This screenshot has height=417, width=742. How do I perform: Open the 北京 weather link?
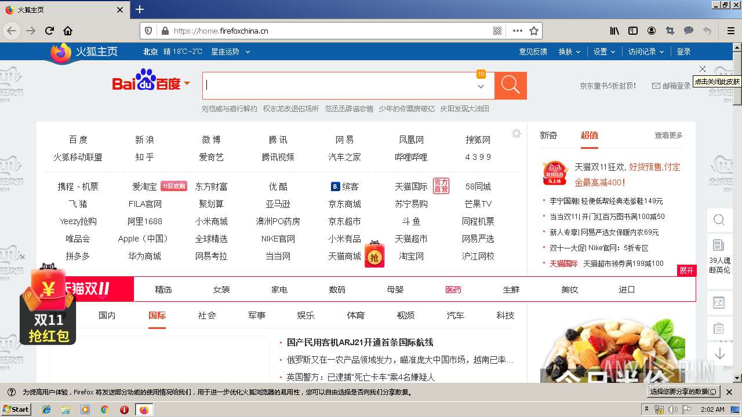151,52
